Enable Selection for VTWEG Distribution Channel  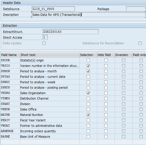coord(88,98)
